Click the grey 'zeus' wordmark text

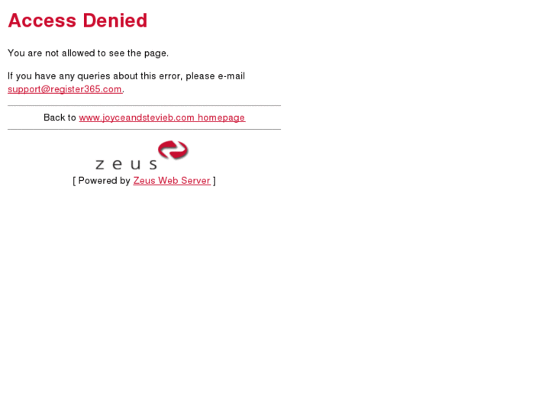[126, 164]
